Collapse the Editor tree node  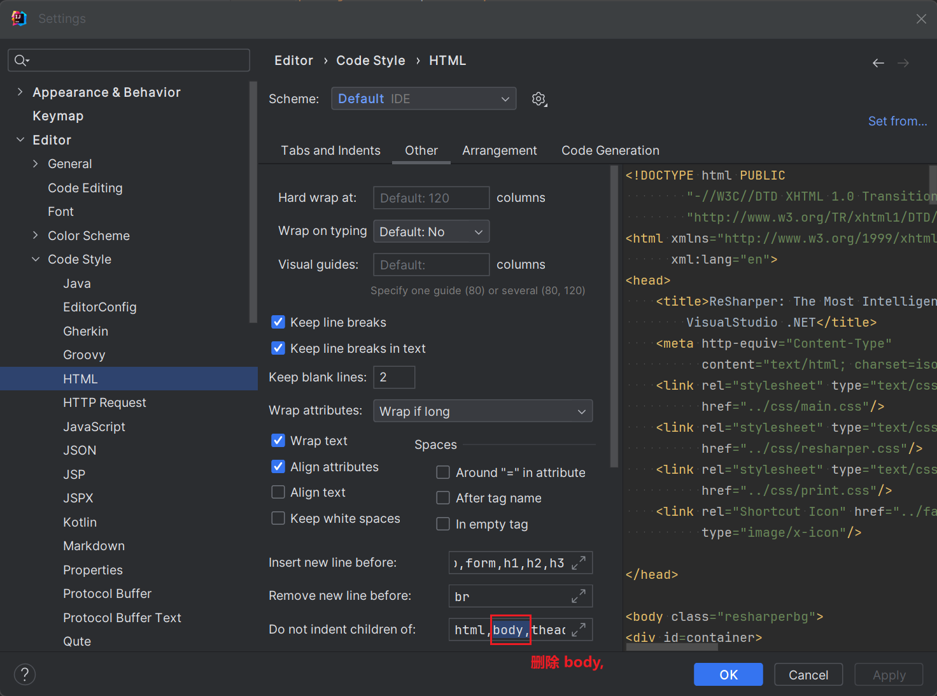click(20, 140)
